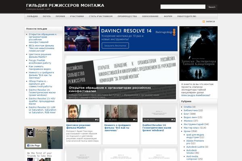Open the Цветовое решение фильма Макбет thumbnail
Viewport: 242px width, 161px height.
click(x=83, y=113)
